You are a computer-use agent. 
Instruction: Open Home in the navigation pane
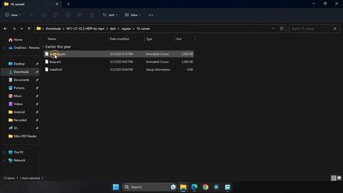(16, 40)
